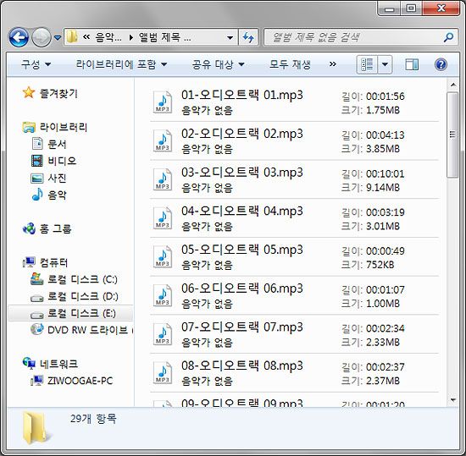Viewport: 466px width, 456px height.
Task: Go back with the blue Back arrow
Action: coord(19,37)
